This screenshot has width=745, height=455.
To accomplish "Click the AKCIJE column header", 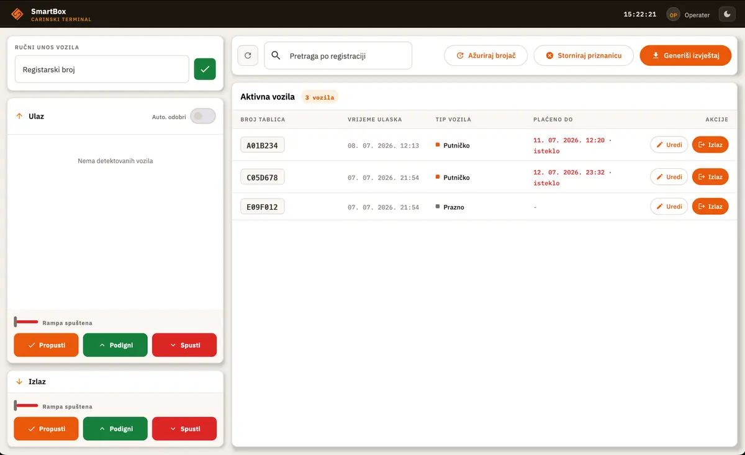I will (x=716, y=119).
